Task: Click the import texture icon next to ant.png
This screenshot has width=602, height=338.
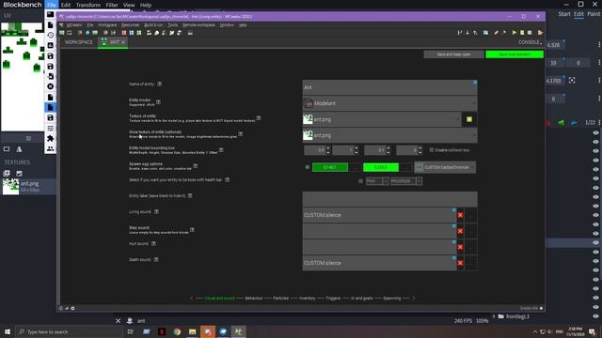Action: tap(469, 119)
